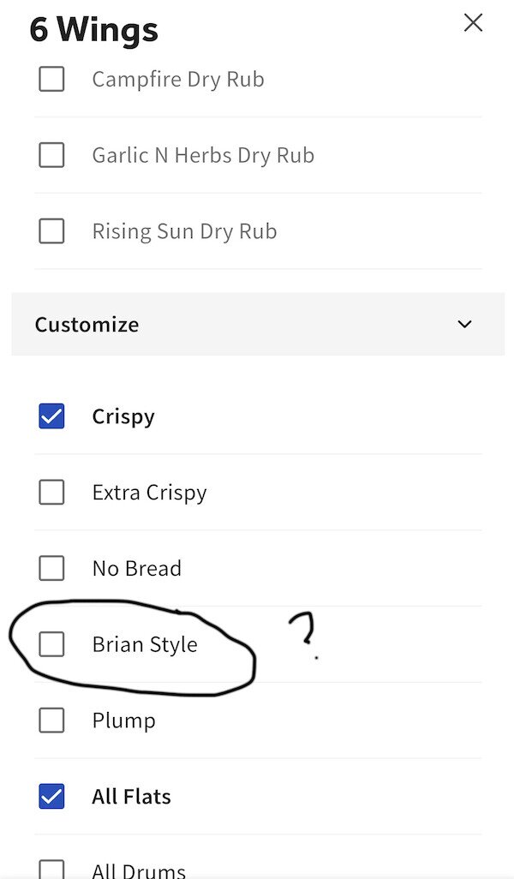The image size is (514, 879).
Task: Click the No Bread option label
Action: (136, 568)
